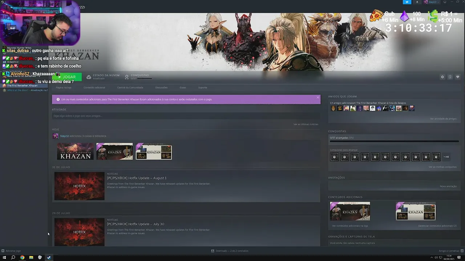Viewport: 465px width, 261px height.
Task: Open Khazan base game thumbnail in activity
Action: tap(75, 151)
